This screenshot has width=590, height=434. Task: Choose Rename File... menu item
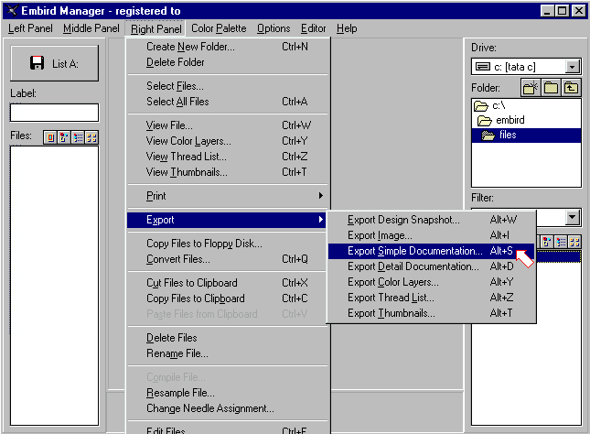pos(227,353)
